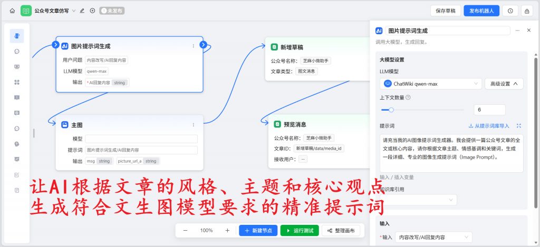Click the empty 模型 field on the 主图 node
The width and height of the screenshot is (540, 247).
(x=141, y=139)
